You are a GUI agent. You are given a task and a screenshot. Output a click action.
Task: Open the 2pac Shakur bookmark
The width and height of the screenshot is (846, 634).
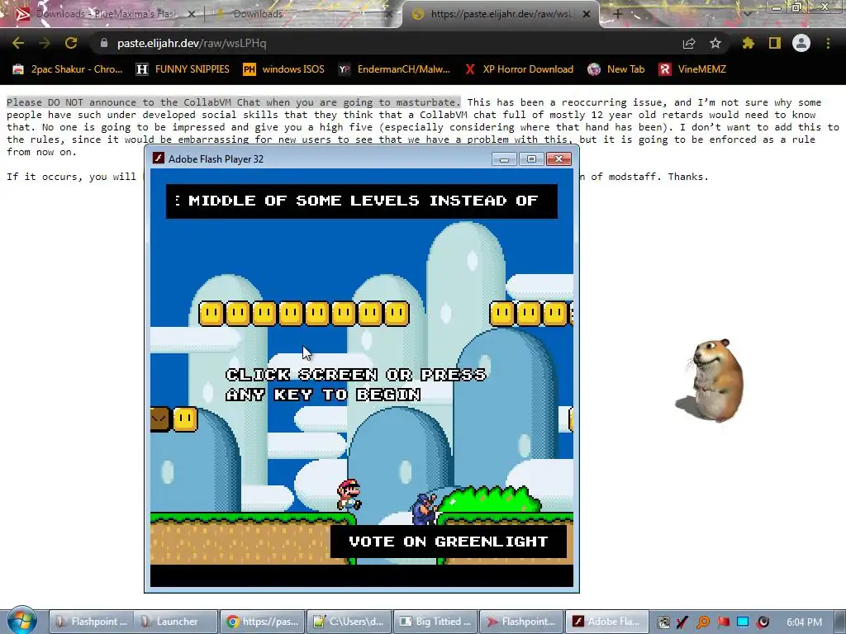pos(68,69)
